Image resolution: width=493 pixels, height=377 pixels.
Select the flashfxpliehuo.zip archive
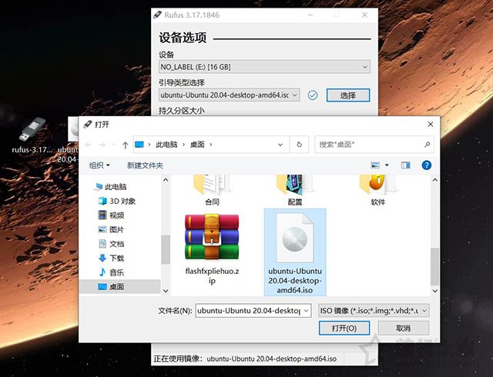click(x=212, y=250)
